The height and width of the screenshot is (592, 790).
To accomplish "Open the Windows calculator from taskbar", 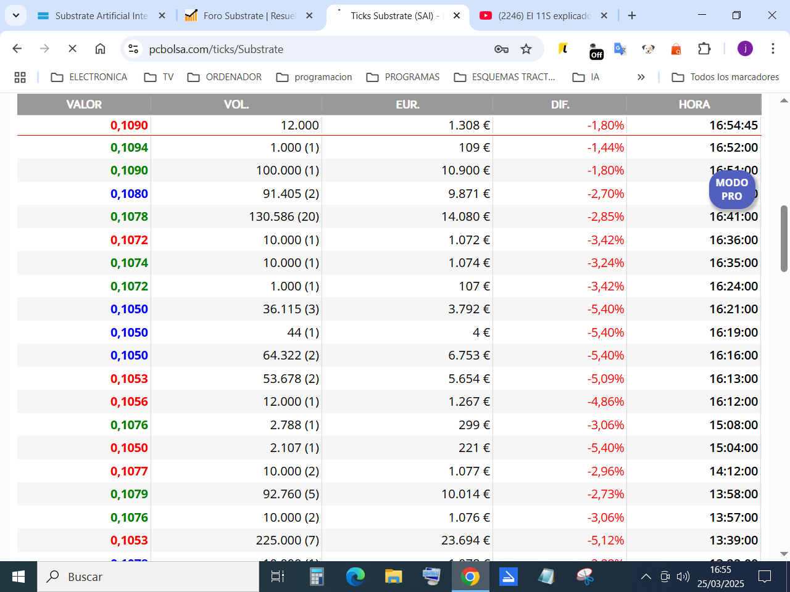I will pos(317,577).
